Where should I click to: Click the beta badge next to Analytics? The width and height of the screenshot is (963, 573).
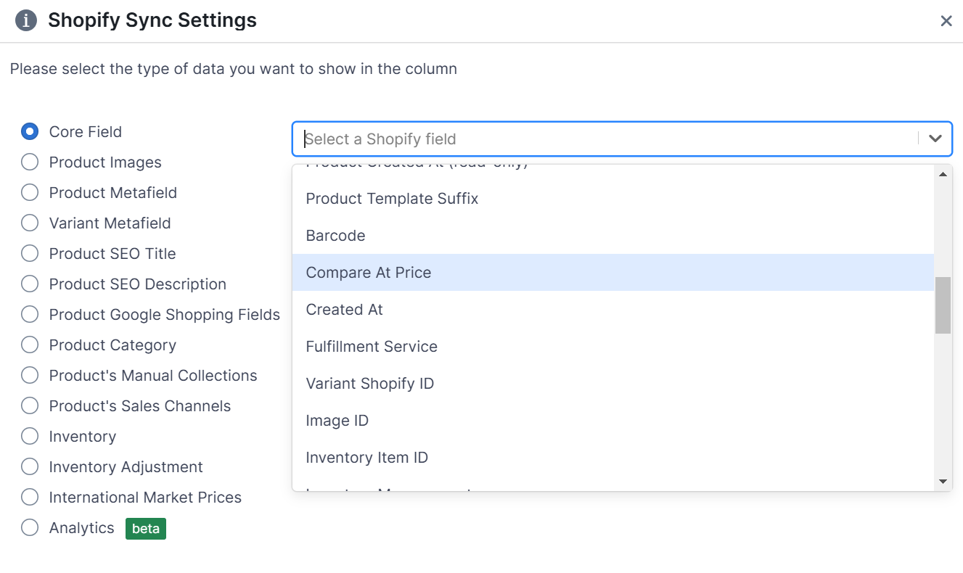145,529
